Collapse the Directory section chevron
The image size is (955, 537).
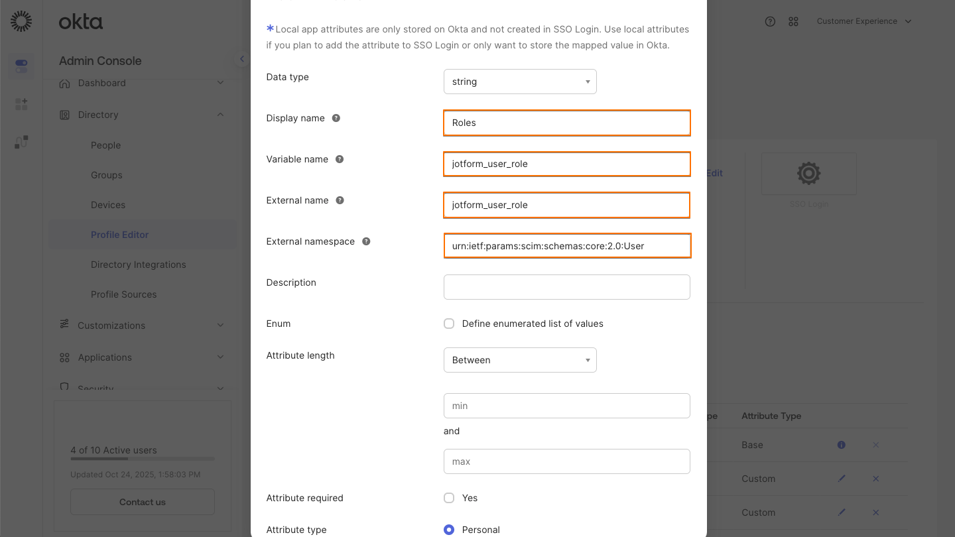pyautogui.click(x=220, y=114)
